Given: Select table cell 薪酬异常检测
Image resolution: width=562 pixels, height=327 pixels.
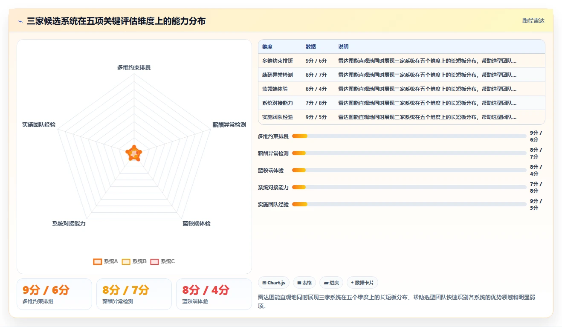Looking at the screenshot, I should 278,75.
